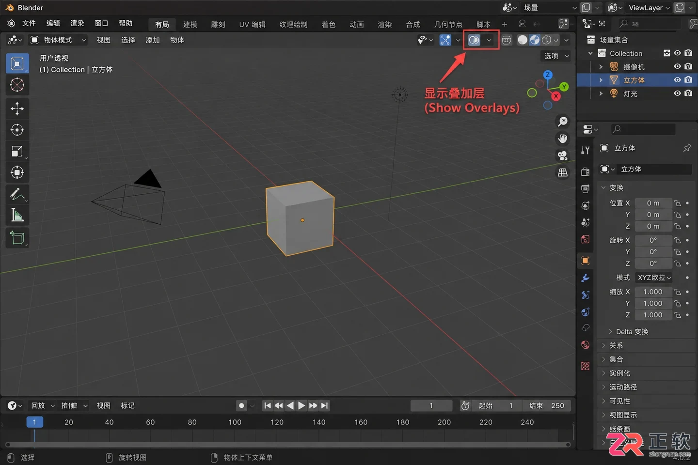Activate the Scale tool

click(x=17, y=151)
